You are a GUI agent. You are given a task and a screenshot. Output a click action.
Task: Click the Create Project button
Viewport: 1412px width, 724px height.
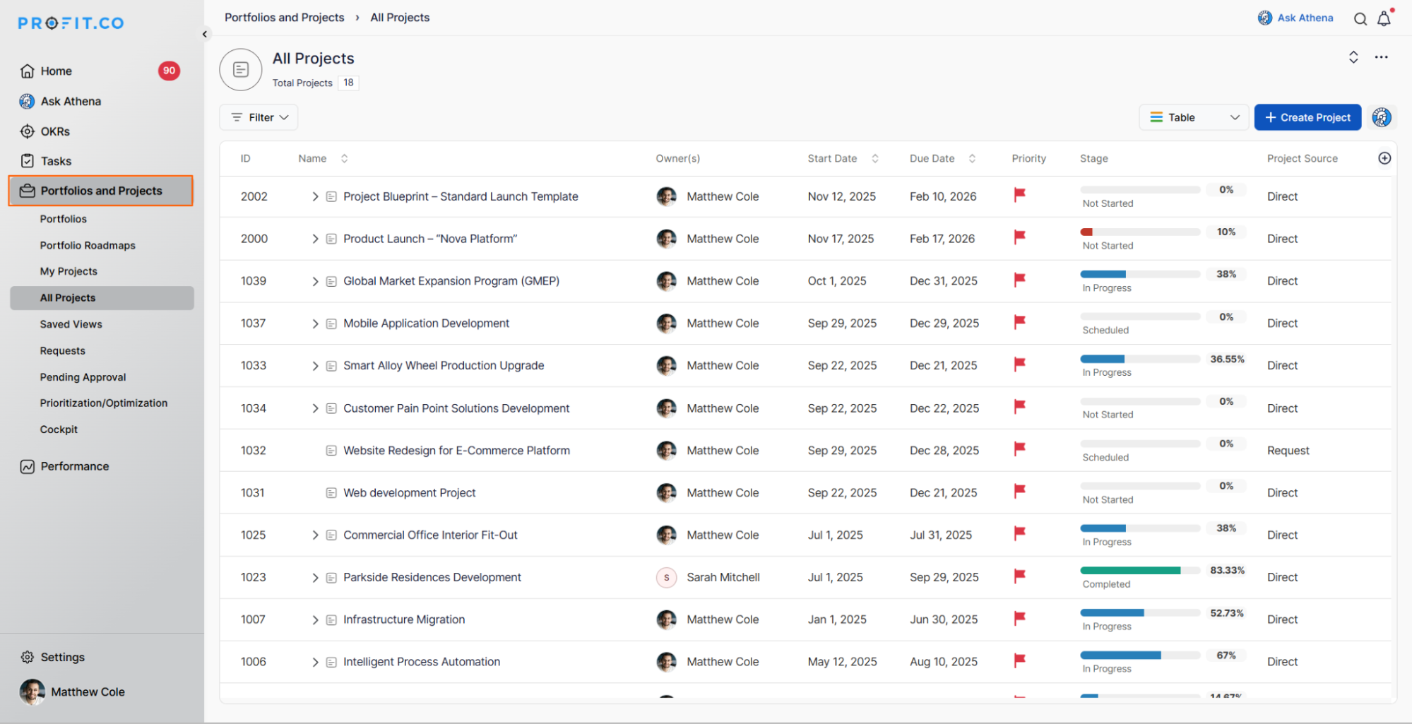point(1307,117)
